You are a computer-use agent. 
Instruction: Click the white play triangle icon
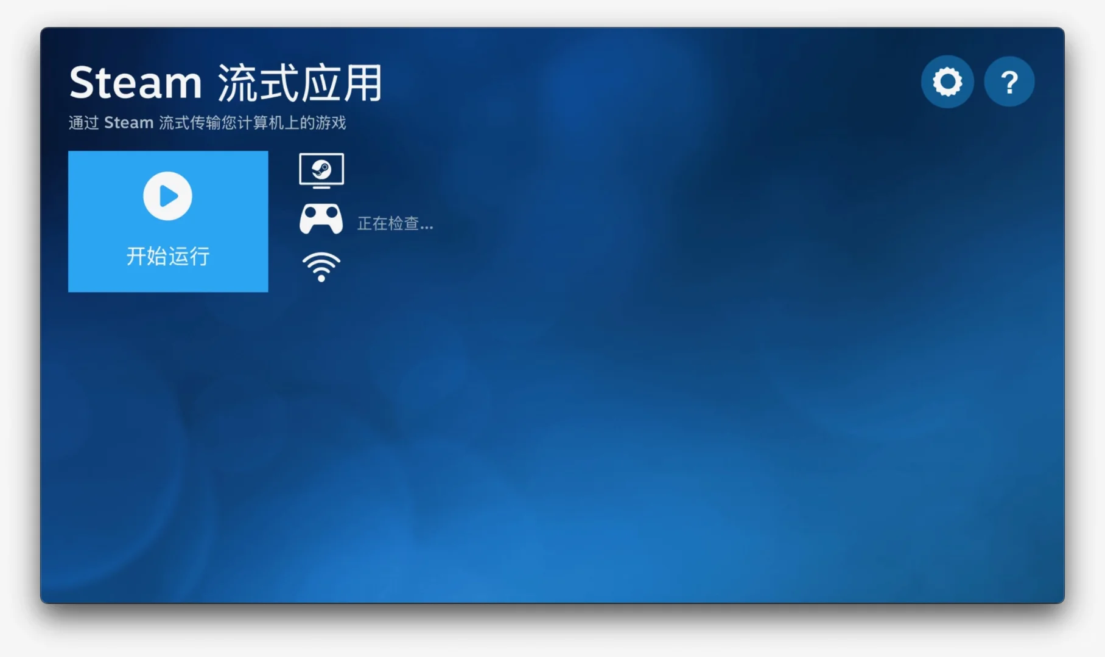pyautogui.click(x=167, y=195)
